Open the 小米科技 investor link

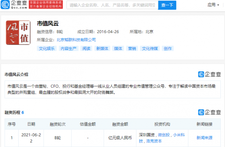(x=162, y=138)
